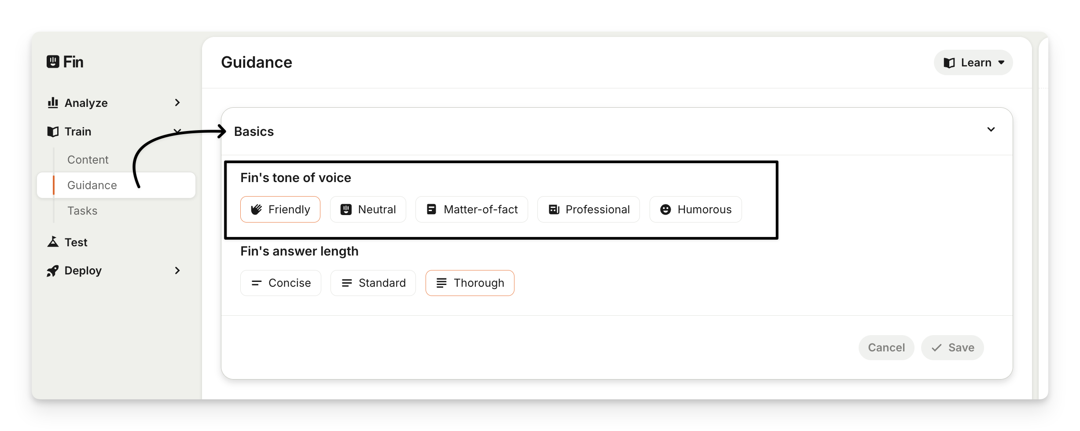Click the Analyze bar chart icon
The image size is (1080, 431).
tap(53, 103)
